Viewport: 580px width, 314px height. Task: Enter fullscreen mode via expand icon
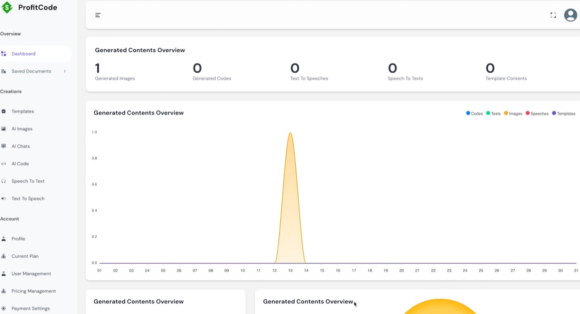553,15
